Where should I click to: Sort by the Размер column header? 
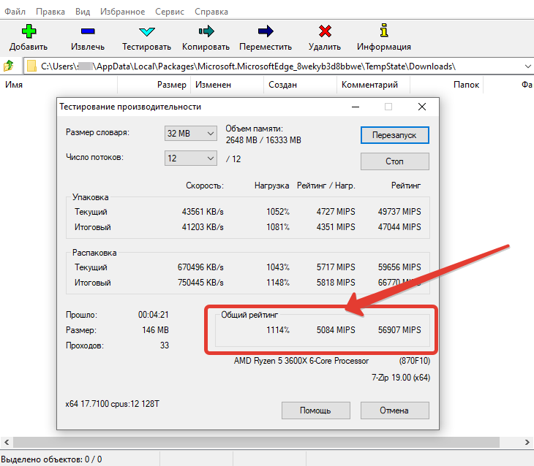point(171,85)
